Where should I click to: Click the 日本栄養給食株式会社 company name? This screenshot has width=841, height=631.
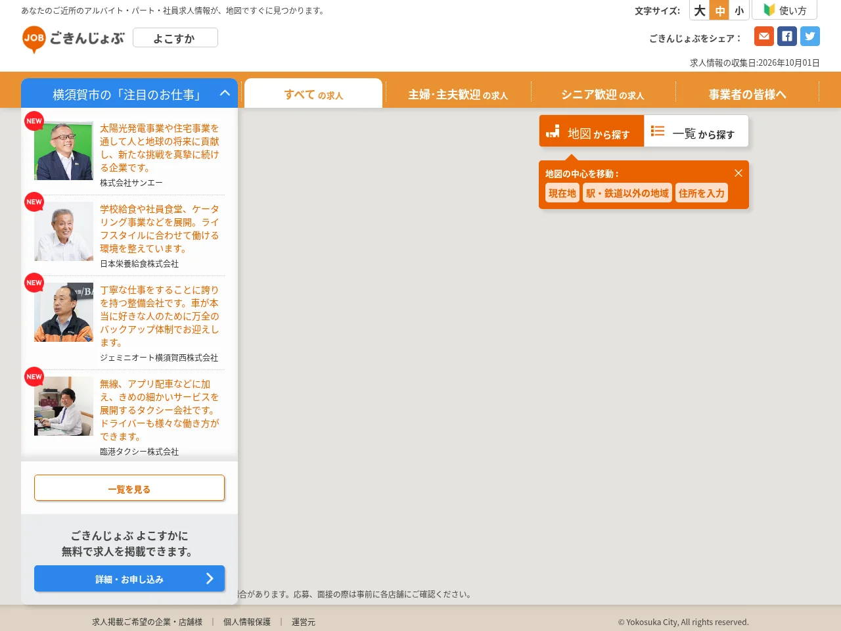(x=139, y=264)
